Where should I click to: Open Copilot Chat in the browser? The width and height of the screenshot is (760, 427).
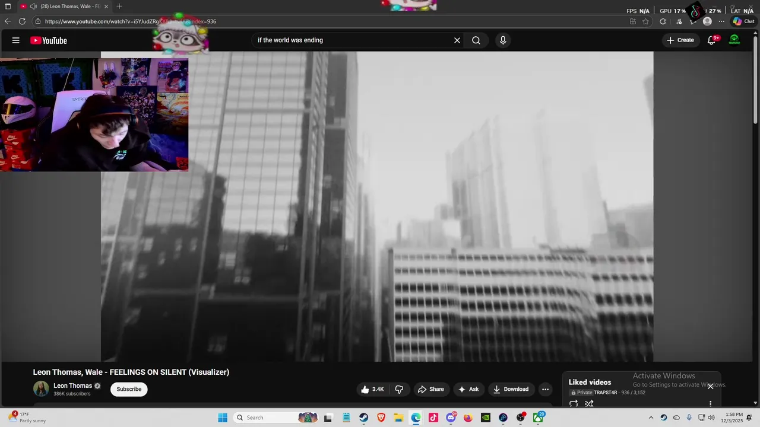743,21
